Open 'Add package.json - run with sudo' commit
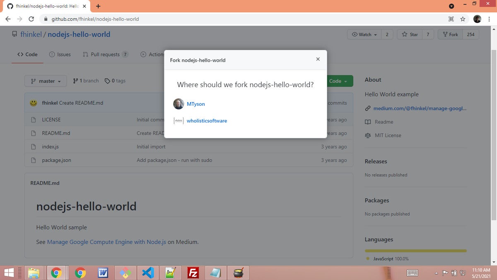The width and height of the screenshot is (497, 280). (x=174, y=160)
